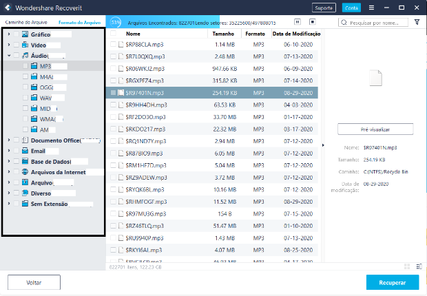Expand the Gráfico category tree
Screen dimensions: 427x296
coord(8,34)
